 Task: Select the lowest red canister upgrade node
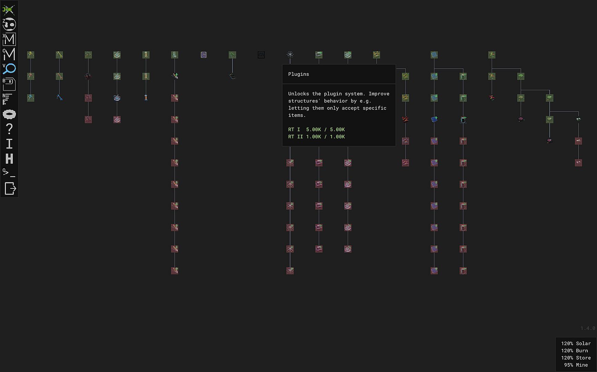click(463, 270)
